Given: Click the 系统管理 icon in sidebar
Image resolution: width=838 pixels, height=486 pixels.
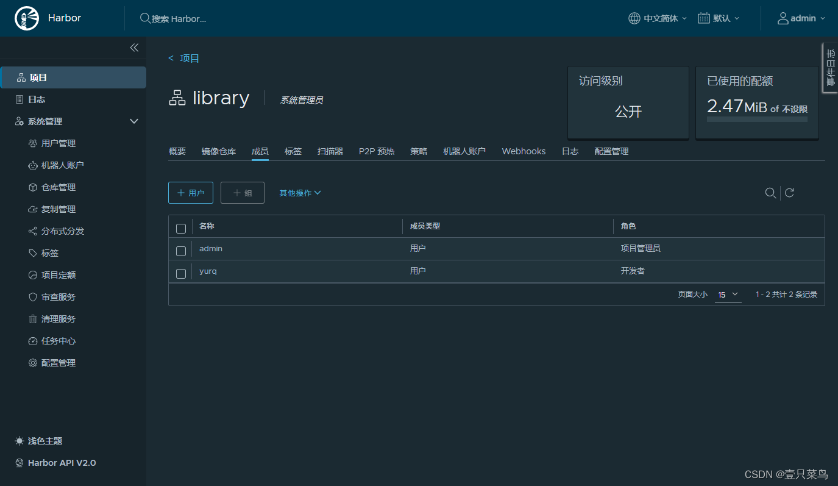Looking at the screenshot, I should coord(20,121).
